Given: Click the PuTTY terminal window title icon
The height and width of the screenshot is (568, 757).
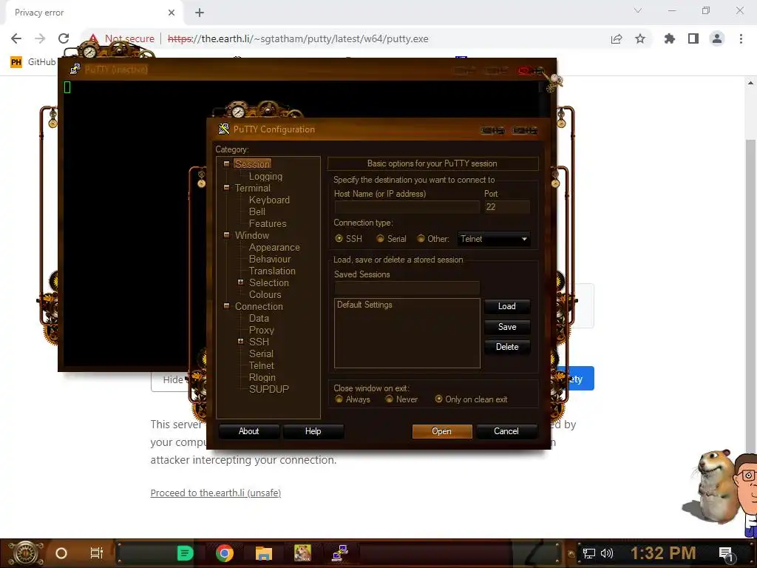Looking at the screenshot, I should click(75, 69).
